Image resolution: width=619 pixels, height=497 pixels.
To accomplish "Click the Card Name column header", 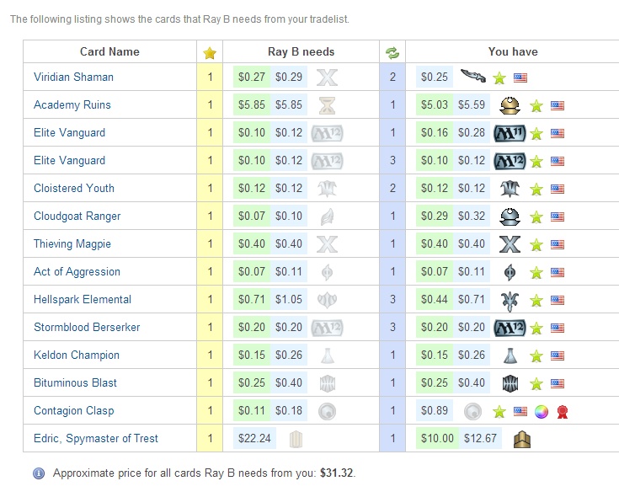I will click(109, 51).
